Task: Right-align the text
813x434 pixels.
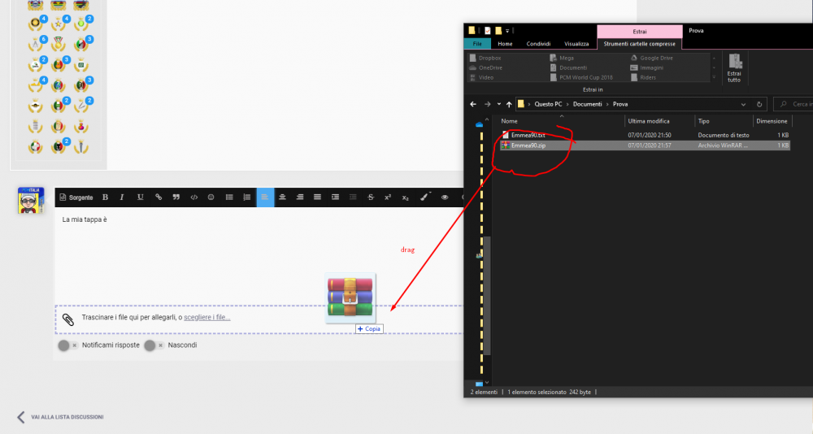Action: click(300, 197)
